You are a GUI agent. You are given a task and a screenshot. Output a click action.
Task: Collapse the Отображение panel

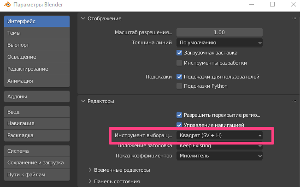[x=83, y=18]
